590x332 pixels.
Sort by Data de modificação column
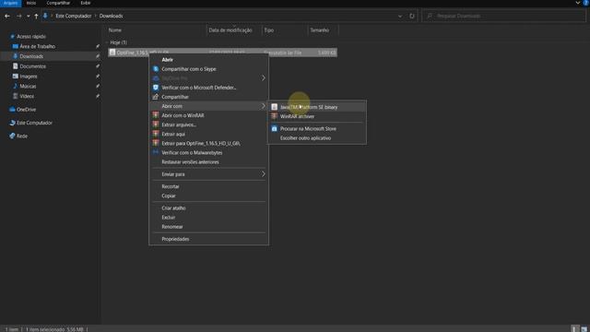coord(230,30)
